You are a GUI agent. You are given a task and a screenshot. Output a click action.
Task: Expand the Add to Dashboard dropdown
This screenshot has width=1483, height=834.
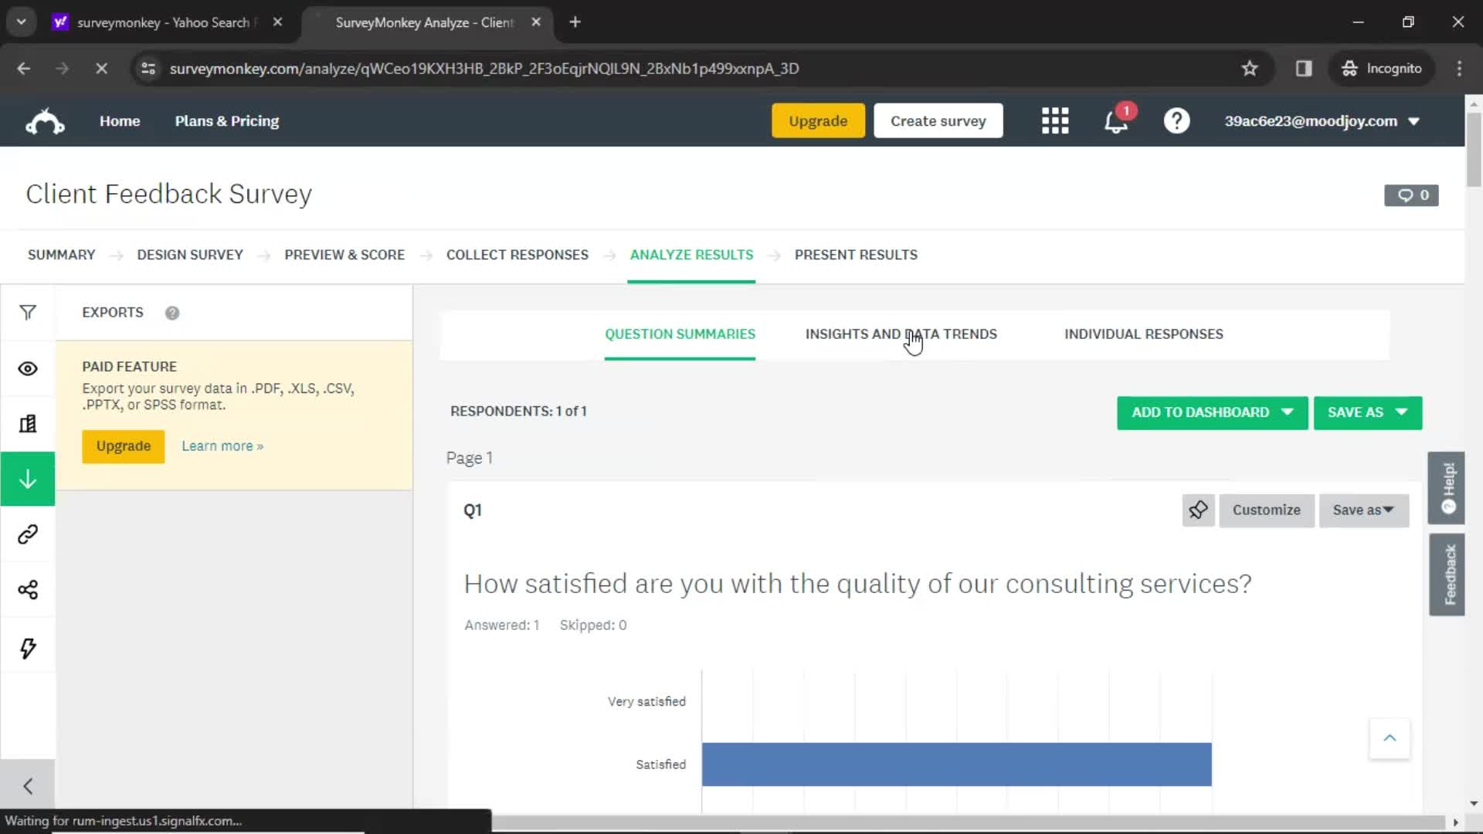click(x=1286, y=412)
